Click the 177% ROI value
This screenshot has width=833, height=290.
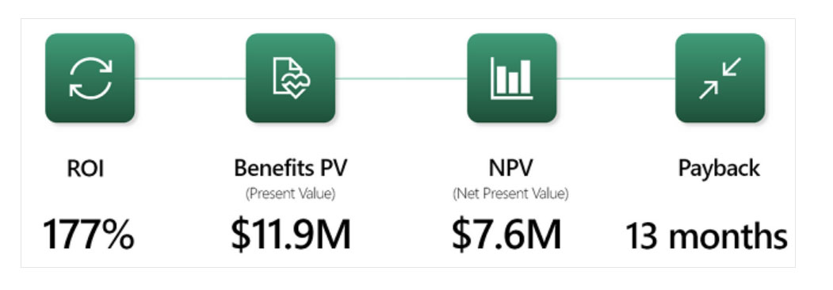[88, 235]
